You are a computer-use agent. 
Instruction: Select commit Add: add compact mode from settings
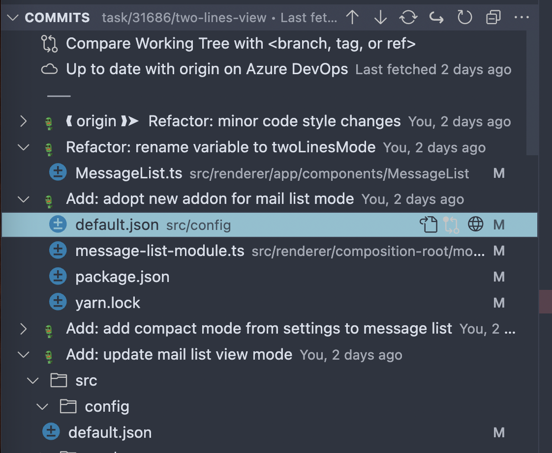(x=259, y=329)
